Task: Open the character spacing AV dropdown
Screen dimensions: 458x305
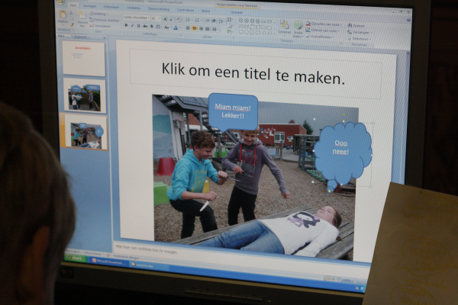Action: click(x=159, y=27)
